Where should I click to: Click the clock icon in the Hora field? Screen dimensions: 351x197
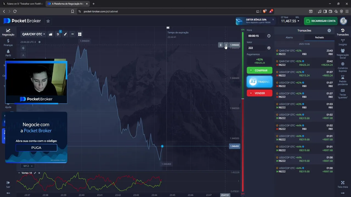tap(269, 36)
